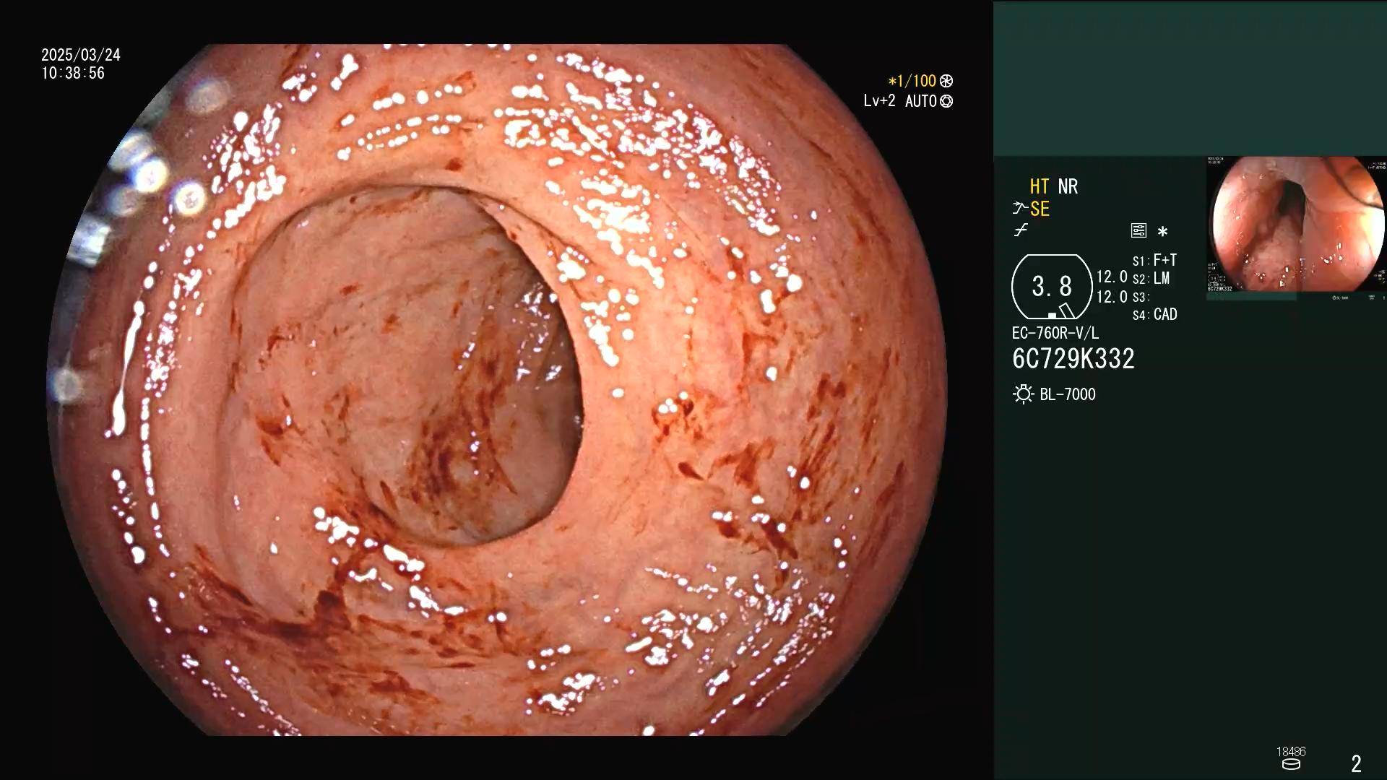Click the tone curve icon below SE
The image size is (1387, 780).
pos(1021,230)
